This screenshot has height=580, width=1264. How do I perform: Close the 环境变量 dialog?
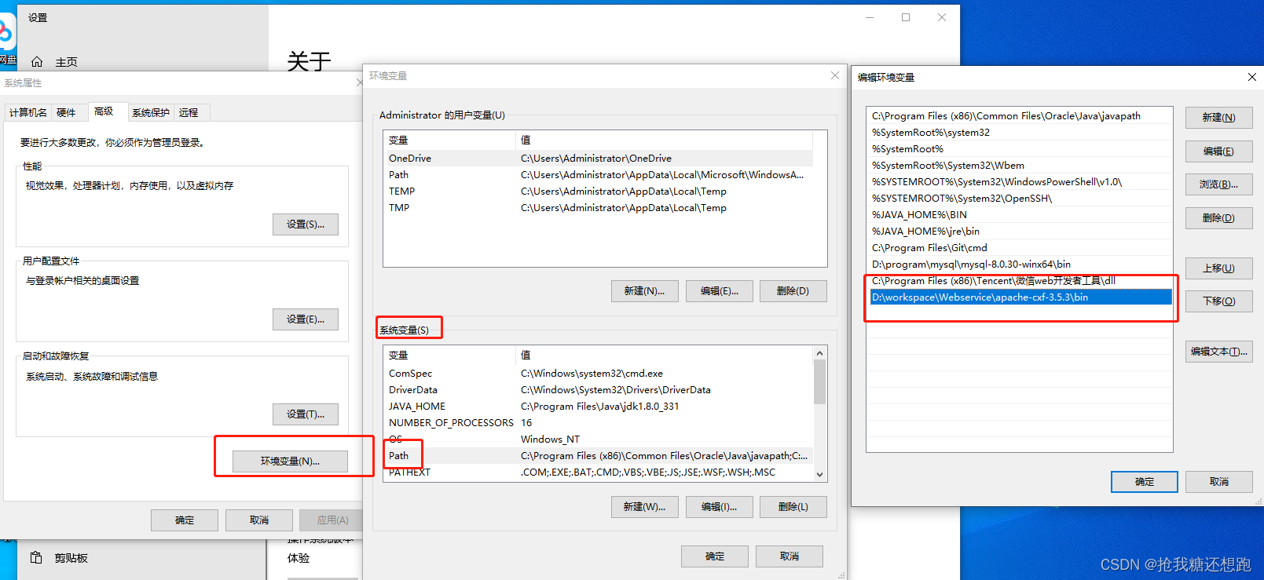point(835,75)
